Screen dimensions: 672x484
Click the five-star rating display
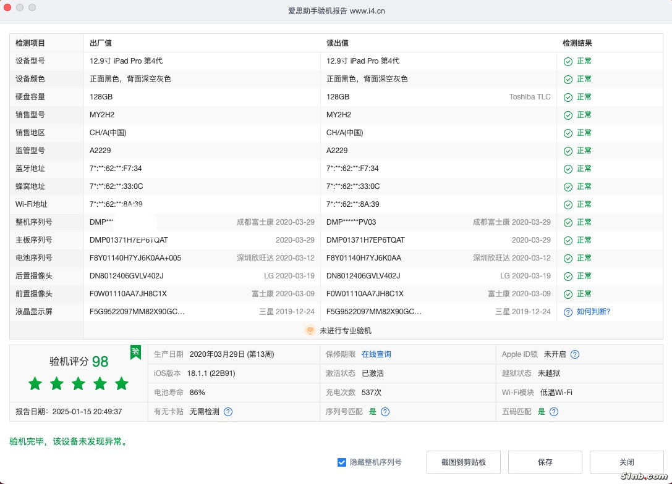coord(79,384)
